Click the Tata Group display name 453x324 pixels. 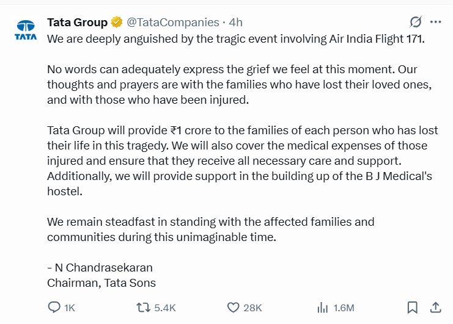(77, 22)
